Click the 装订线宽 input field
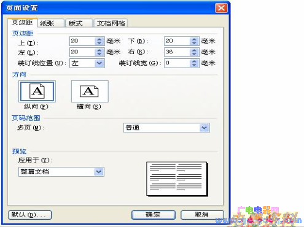The width and height of the screenshot is (304, 227). pyautogui.click(x=177, y=63)
